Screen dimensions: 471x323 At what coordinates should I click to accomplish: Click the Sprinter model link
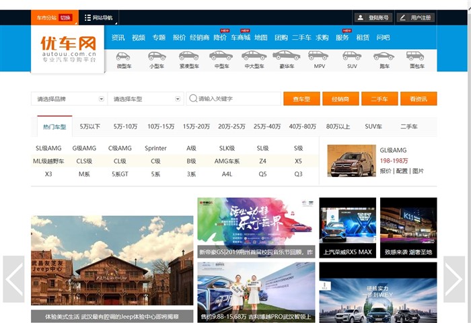click(x=155, y=148)
